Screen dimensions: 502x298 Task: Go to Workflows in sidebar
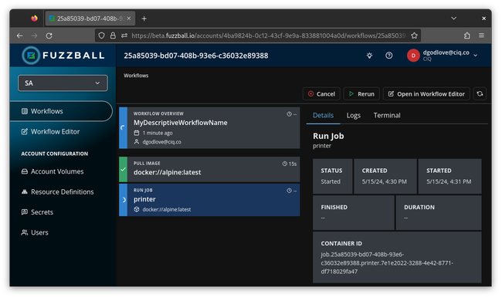pos(61,111)
